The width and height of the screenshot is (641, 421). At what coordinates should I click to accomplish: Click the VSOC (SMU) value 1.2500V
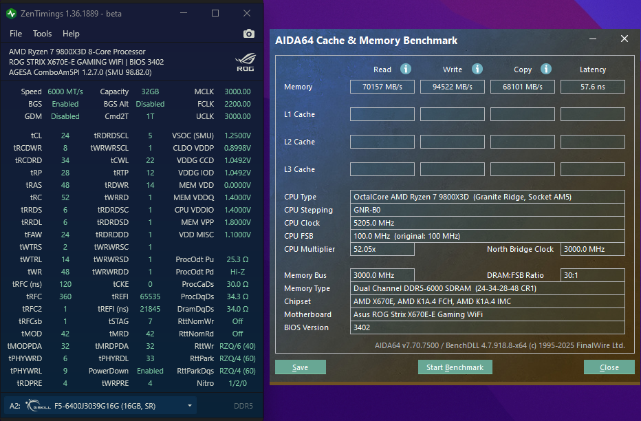point(237,136)
